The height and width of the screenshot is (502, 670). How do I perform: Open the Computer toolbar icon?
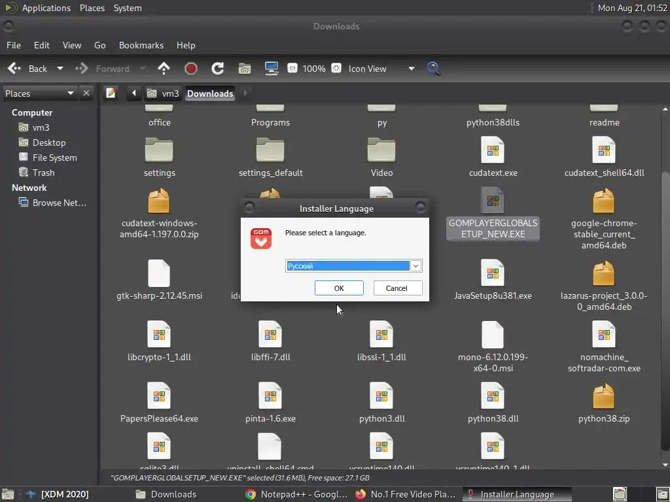point(272,69)
